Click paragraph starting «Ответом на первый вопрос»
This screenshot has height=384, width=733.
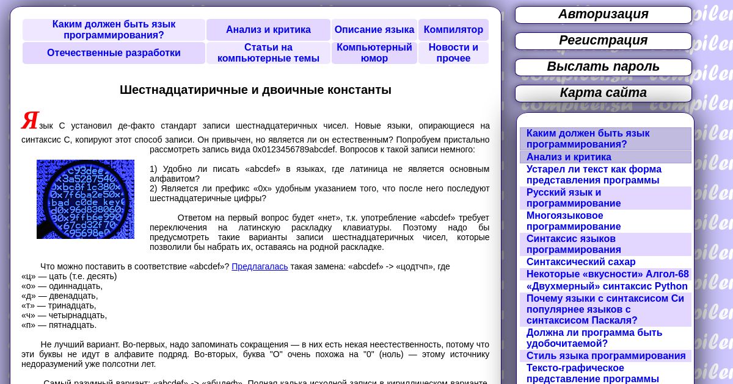[319, 232]
